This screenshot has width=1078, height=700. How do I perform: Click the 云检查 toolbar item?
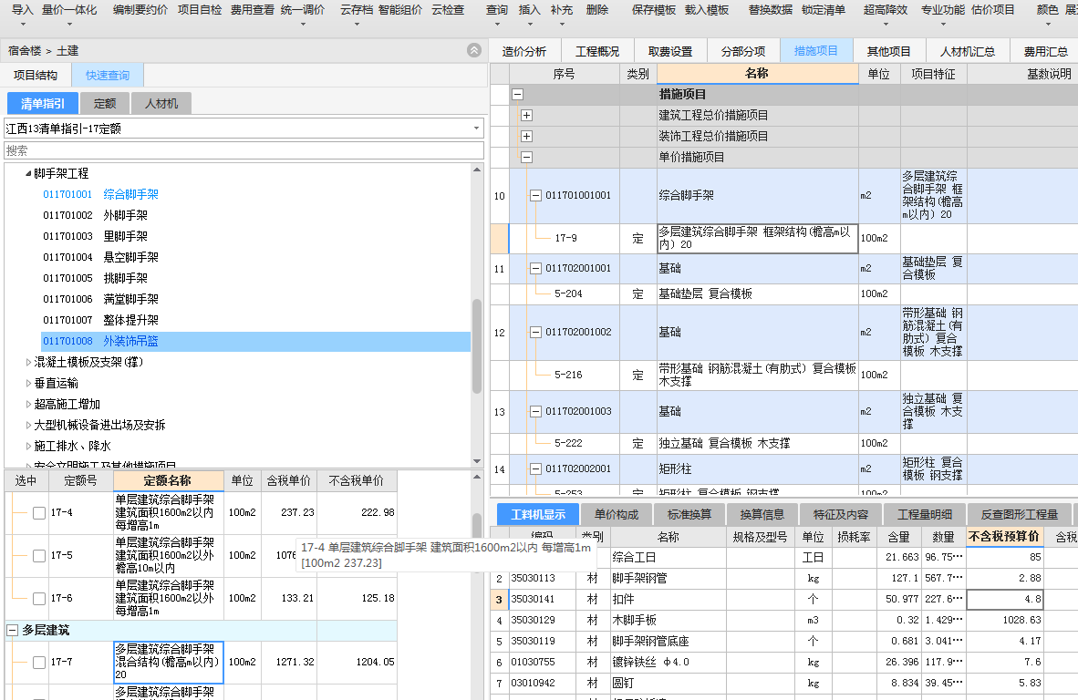(x=448, y=10)
